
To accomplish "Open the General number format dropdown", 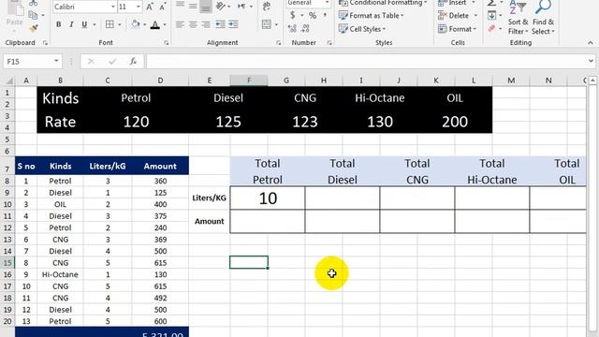I will pos(327,3).
